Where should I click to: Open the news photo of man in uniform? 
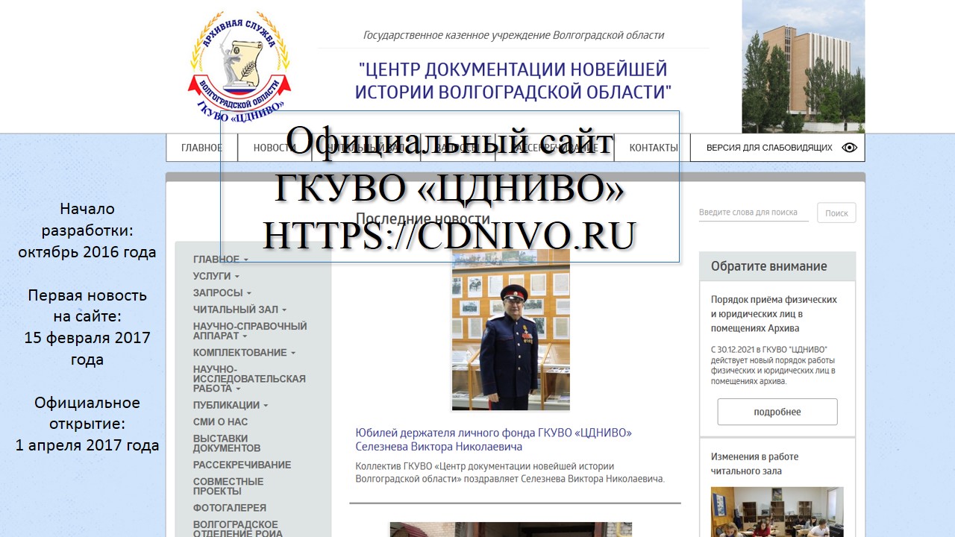click(x=511, y=330)
